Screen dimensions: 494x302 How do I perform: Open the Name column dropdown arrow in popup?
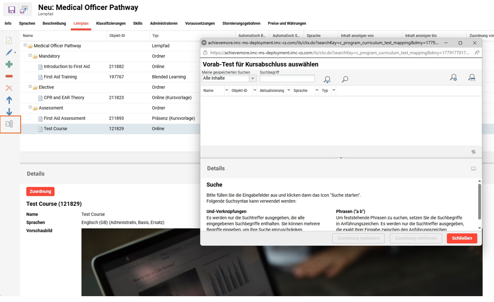[226, 90]
